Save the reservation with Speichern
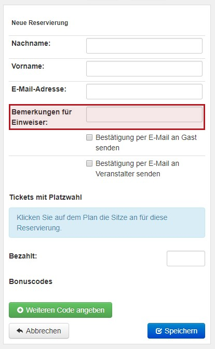 point(176,331)
